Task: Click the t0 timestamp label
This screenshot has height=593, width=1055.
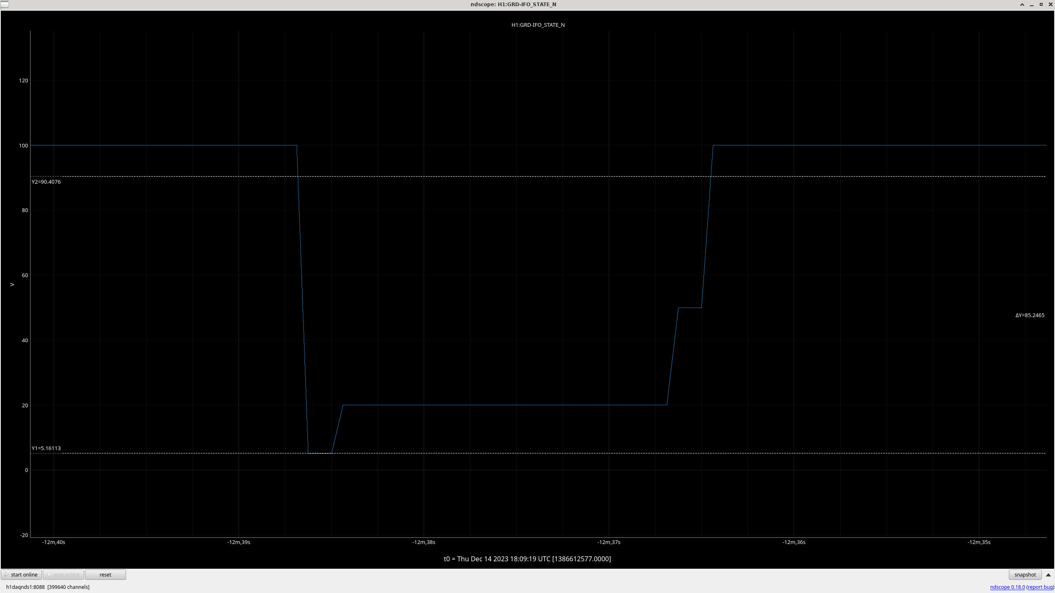Action: [527, 559]
